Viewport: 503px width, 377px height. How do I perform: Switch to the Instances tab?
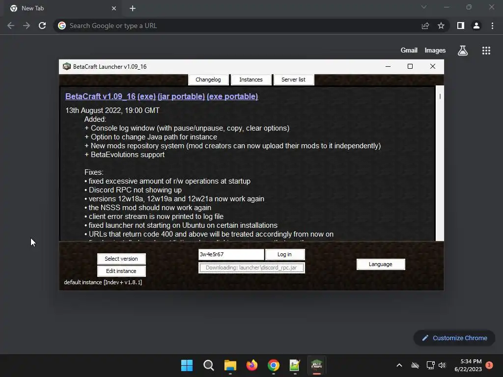[x=251, y=80]
